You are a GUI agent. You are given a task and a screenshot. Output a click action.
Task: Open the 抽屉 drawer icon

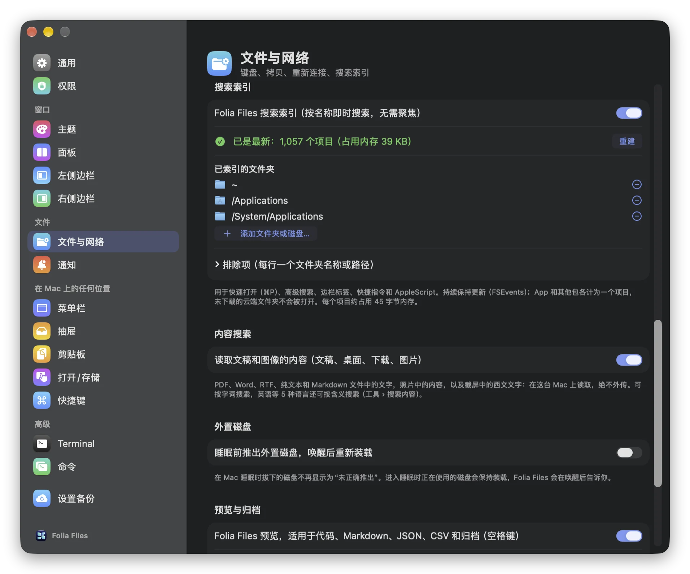(x=42, y=331)
